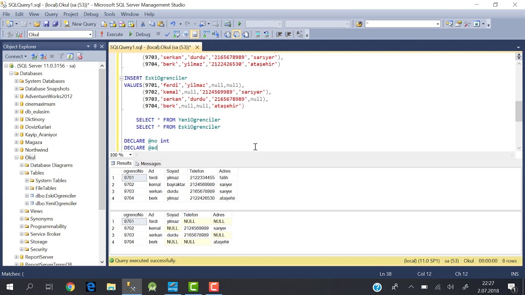The height and width of the screenshot is (295, 525).
Task: Click the Save All icon
Action: click(55, 24)
